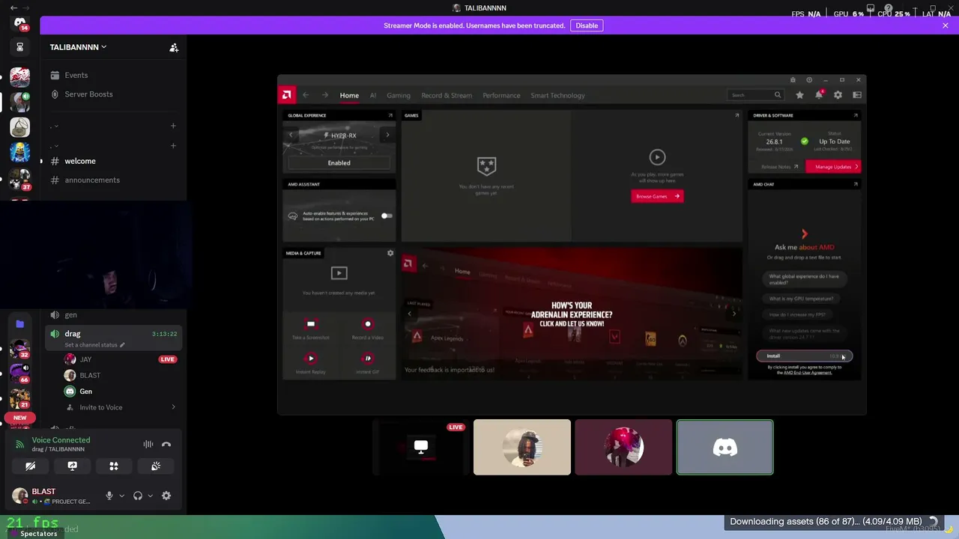Go back with AMD back arrow
Screen dimensions: 959x539
click(306, 95)
